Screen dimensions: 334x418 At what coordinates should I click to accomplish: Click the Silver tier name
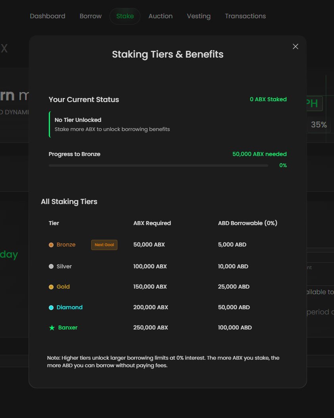(64, 266)
